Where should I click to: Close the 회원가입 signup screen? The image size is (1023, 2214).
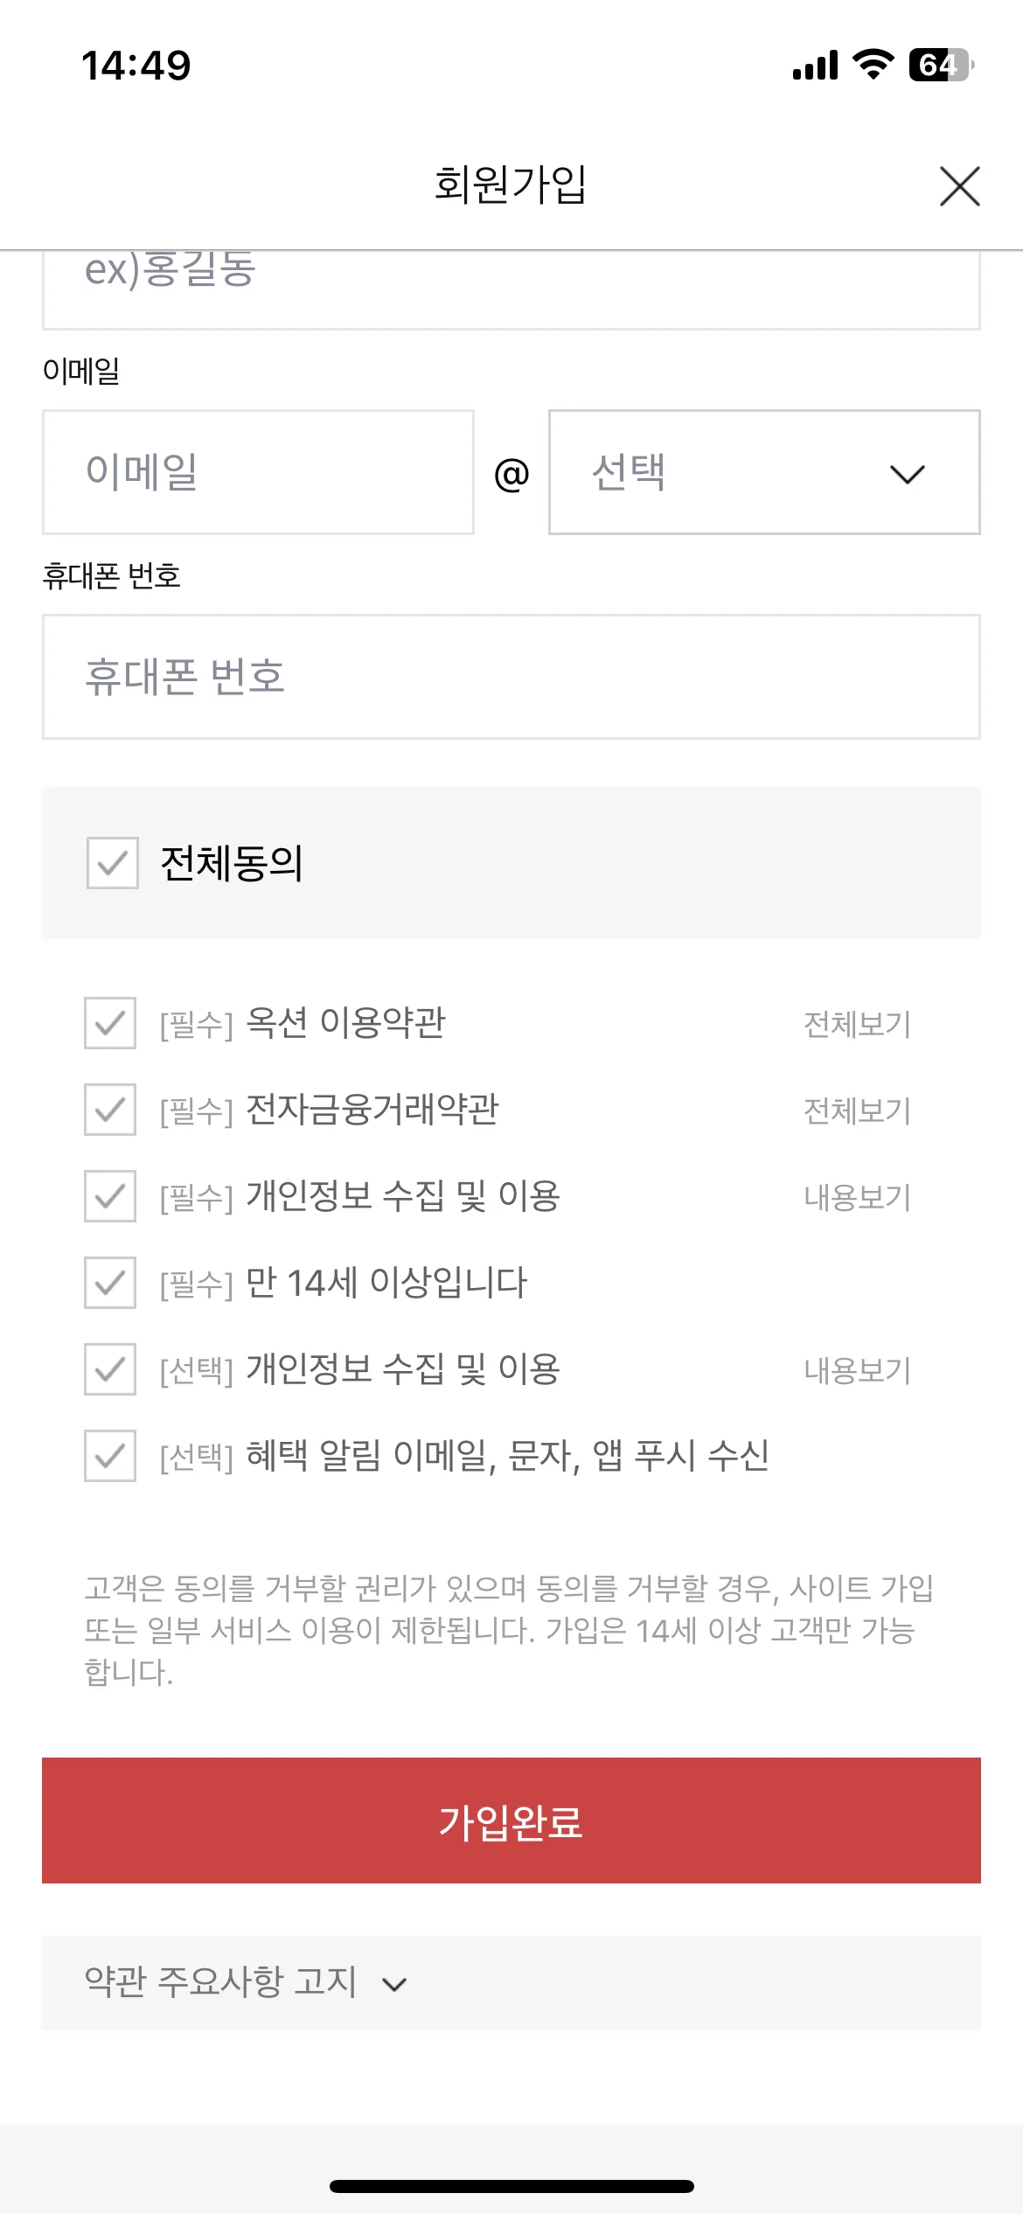pyautogui.click(x=958, y=186)
